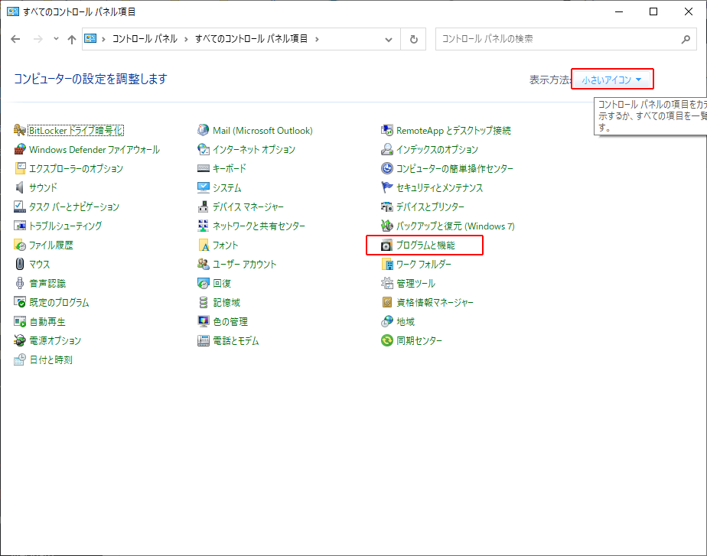Click the Windows Defender ファイアウォール icon

20,150
